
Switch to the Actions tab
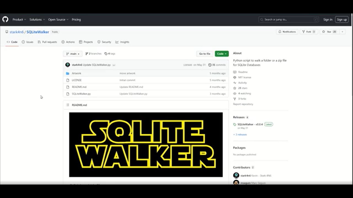point(68,42)
